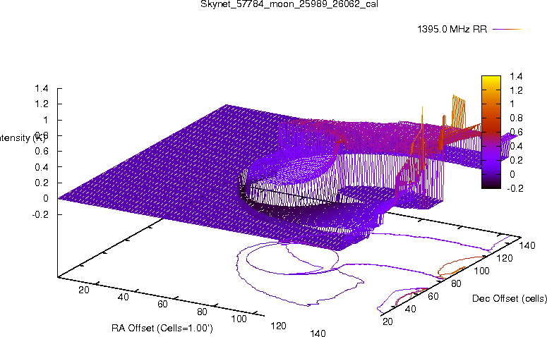547x337 pixels.
Task: Click RA Offset axis tick 60
Action: click(x=162, y=305)
